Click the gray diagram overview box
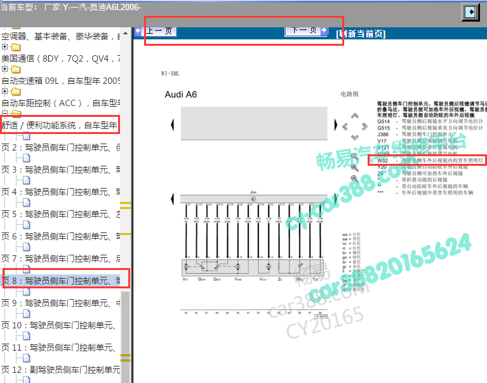 (x=254, y=124)
